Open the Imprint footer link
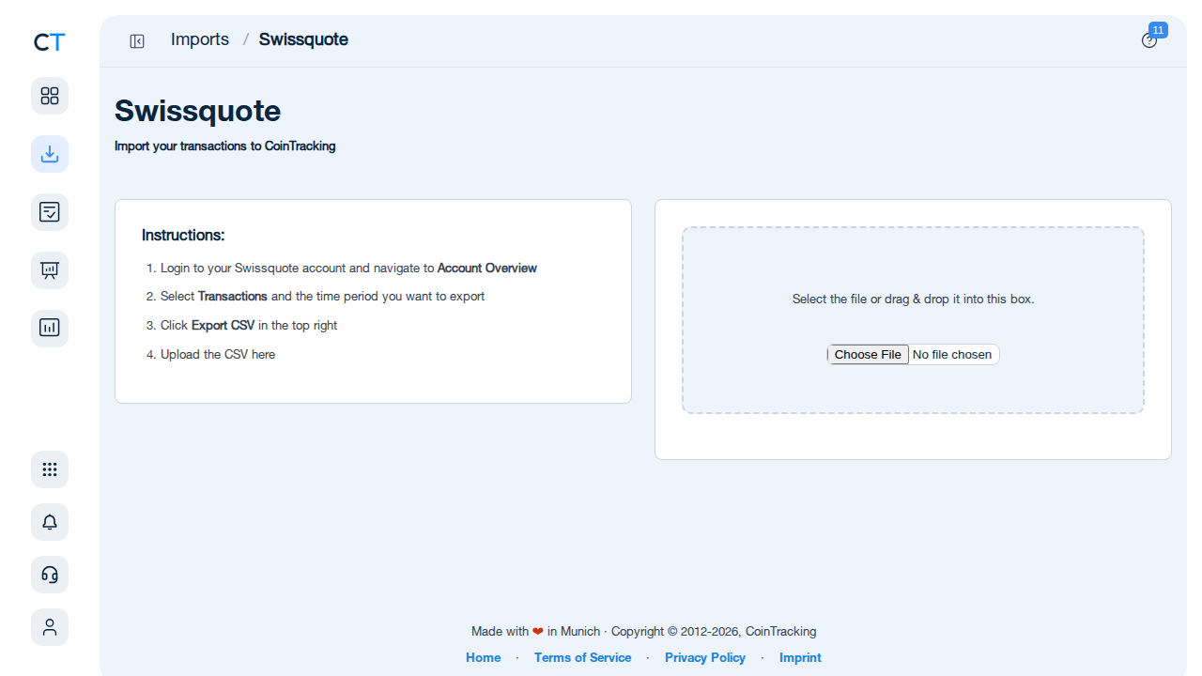The width and height of the screenshot is (1202, 676). pyautogui.click(x=800, y=657)
